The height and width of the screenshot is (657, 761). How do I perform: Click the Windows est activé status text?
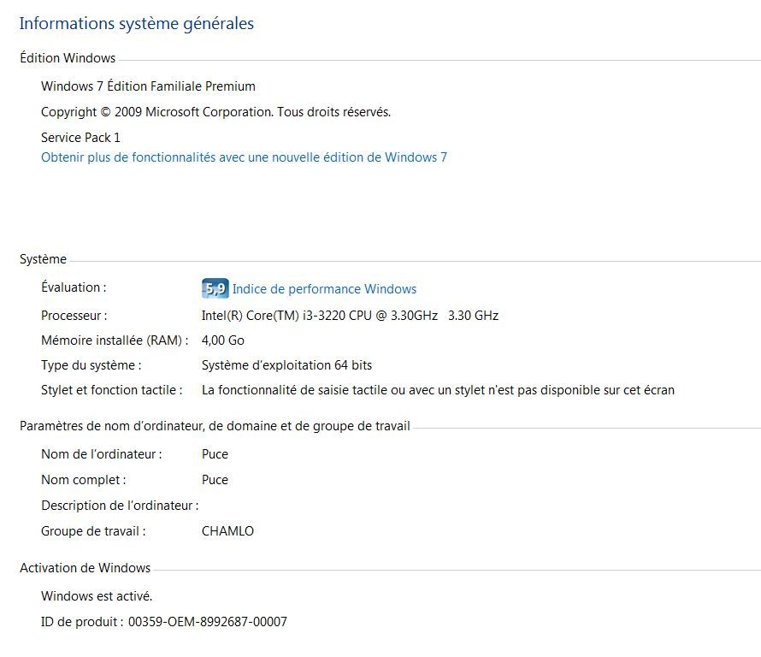[x=97, y=596]
